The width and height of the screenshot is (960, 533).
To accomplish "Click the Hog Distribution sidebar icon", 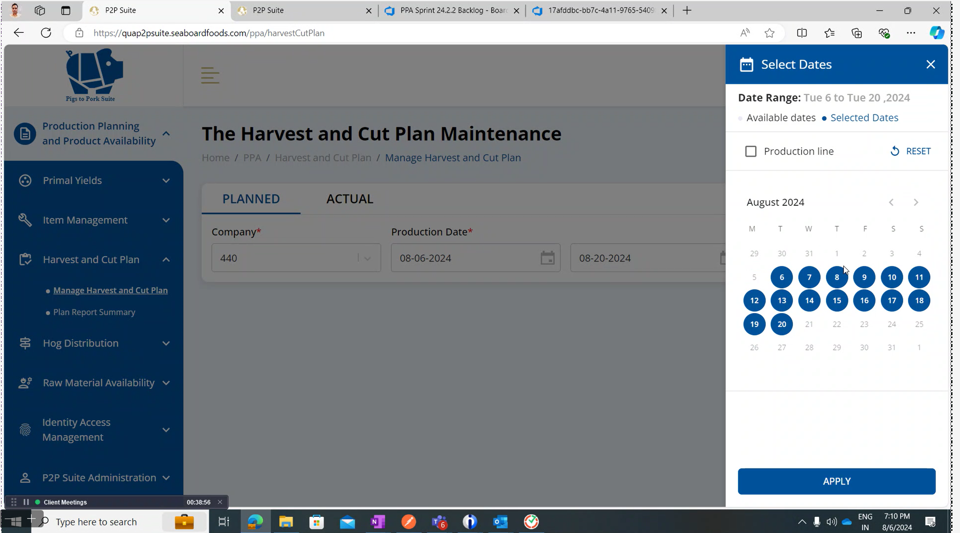I will pyautogui.click(x=25, y=343).
